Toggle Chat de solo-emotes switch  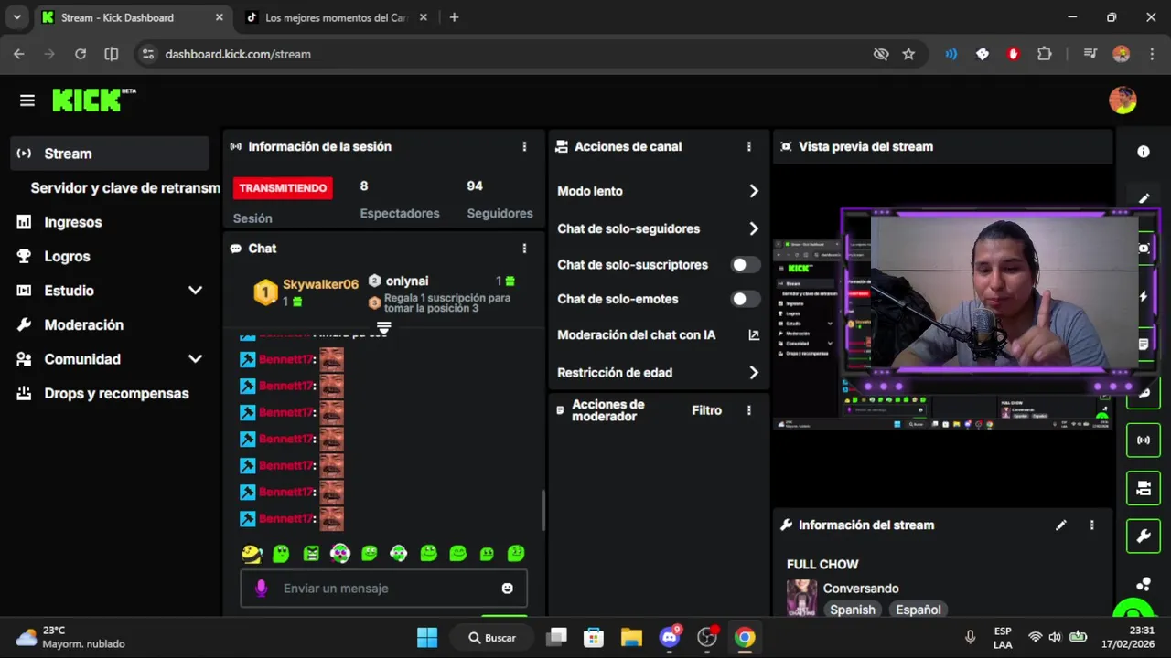[x=746, y=299]
